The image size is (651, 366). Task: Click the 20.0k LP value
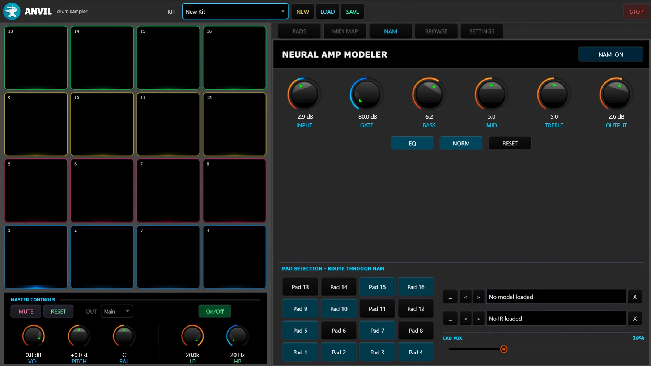click(x=192, y=355)
